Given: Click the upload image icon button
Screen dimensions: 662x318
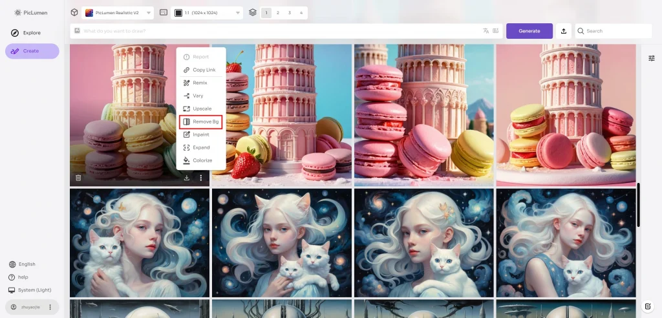Looking at the screenshot, I should tap(564, 31).
